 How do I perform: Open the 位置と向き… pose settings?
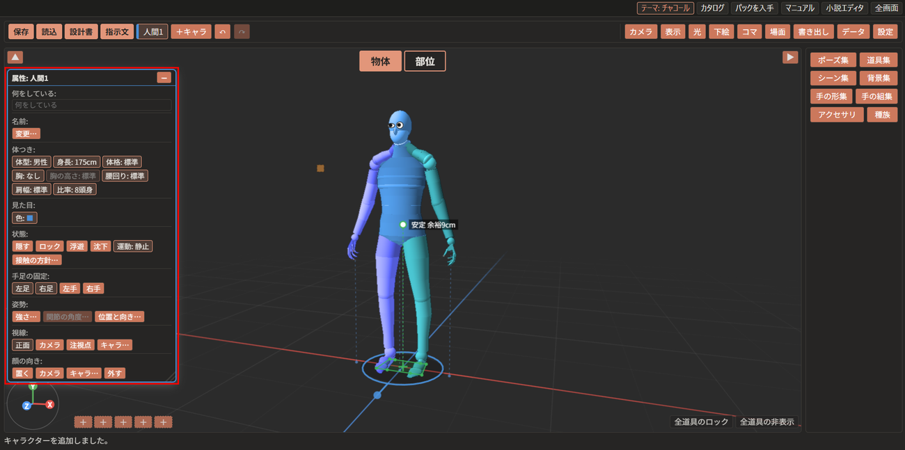pyautogui.click(x=120, y=316)
